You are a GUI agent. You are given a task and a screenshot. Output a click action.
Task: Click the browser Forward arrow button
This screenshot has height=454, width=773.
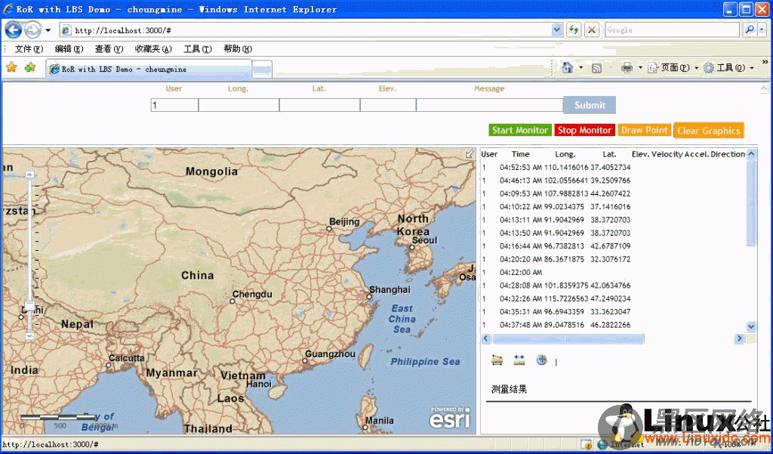(33, 30)
